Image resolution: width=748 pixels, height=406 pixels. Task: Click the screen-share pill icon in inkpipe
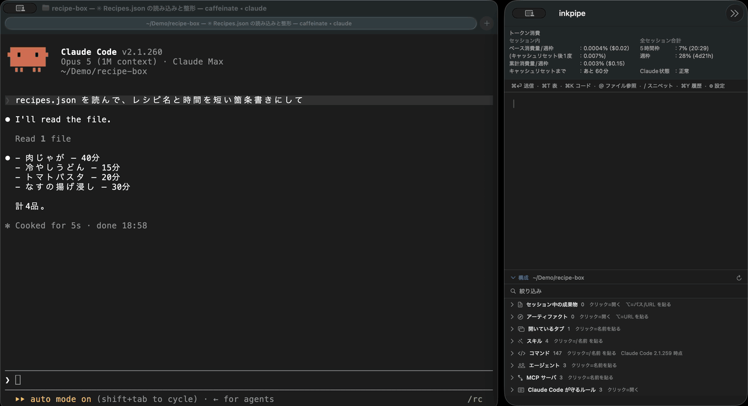(x=529, y=13)
